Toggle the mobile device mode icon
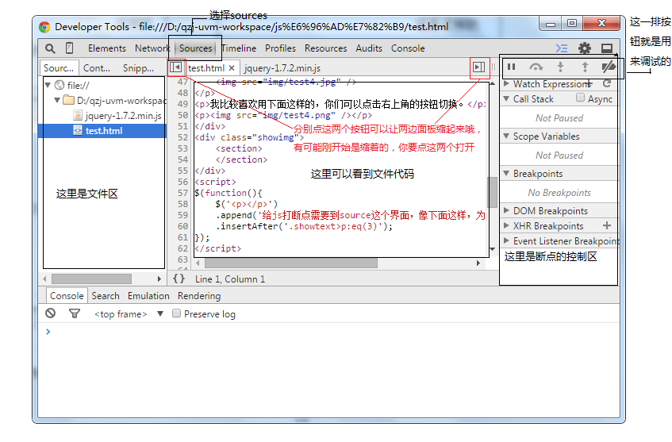 click(x=69, y=48)
